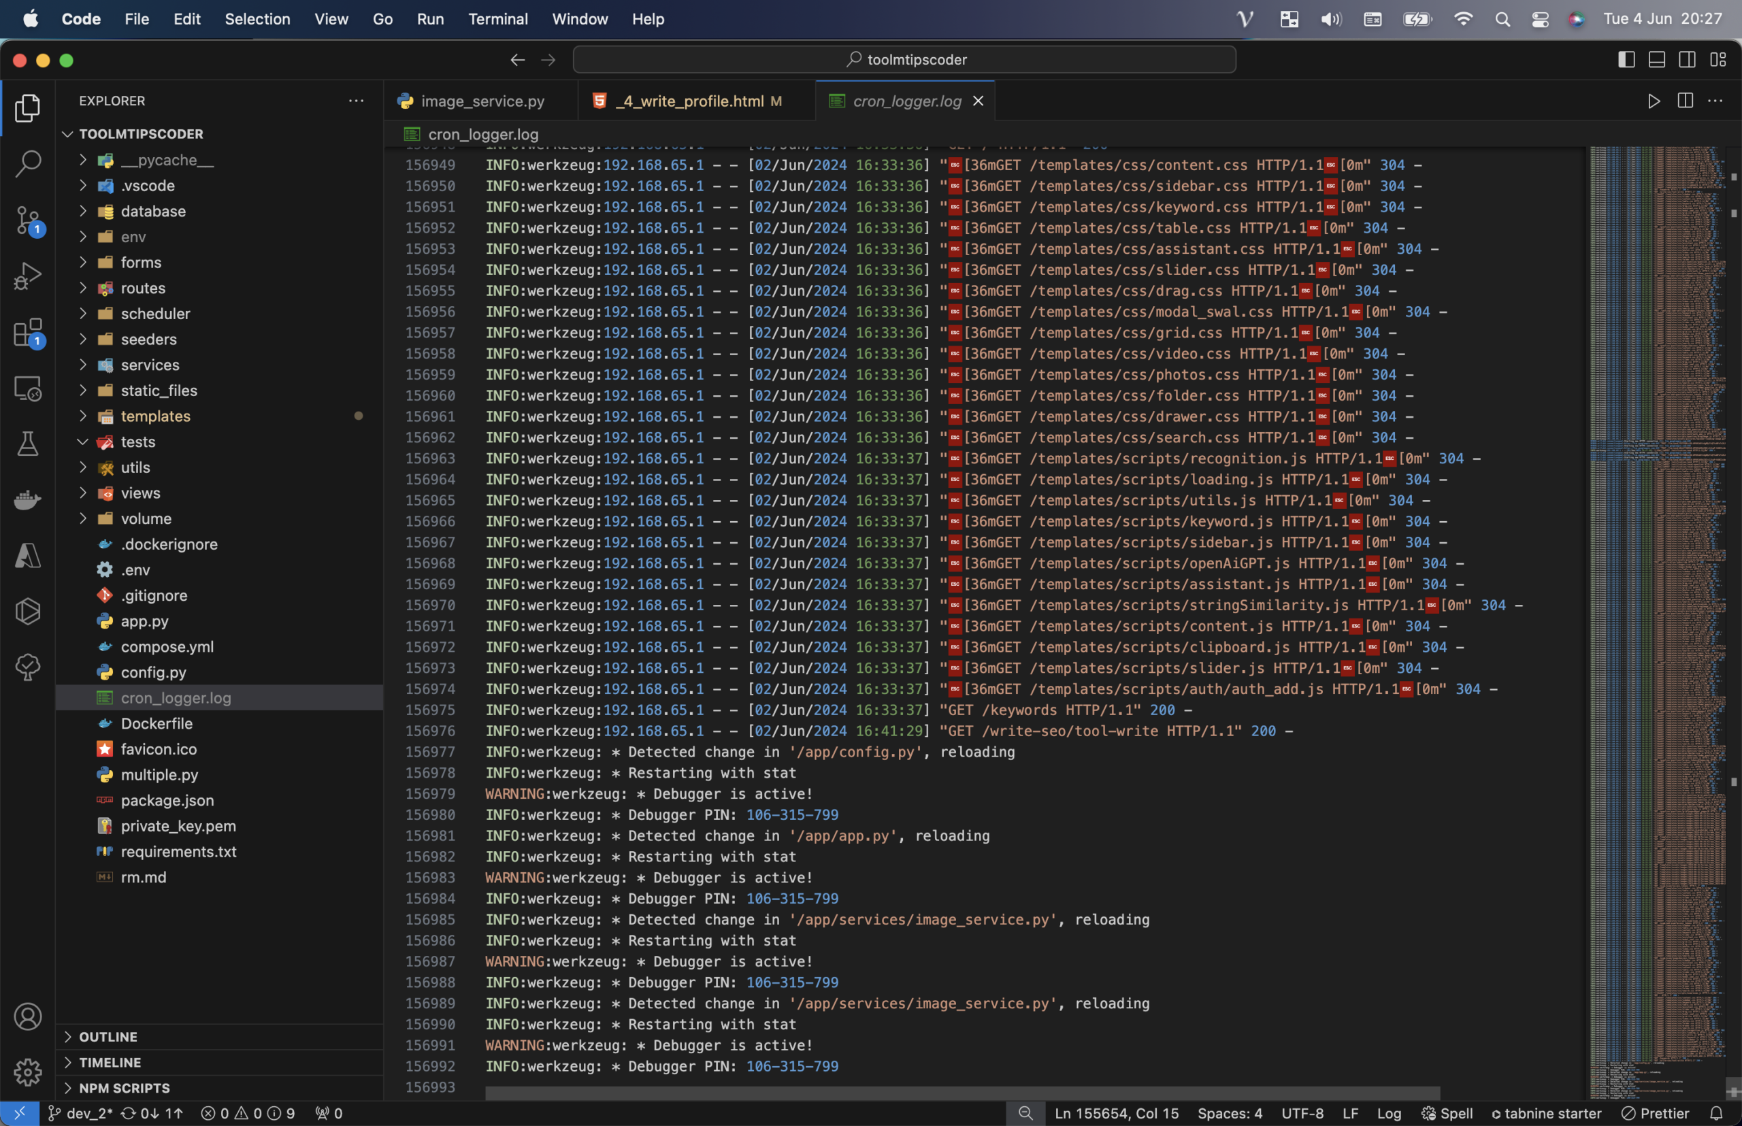The height and width of the screenshot is (1126, 1742).
Task: Enable the split editor icon in toolbar
Action: click(1685, 100)
